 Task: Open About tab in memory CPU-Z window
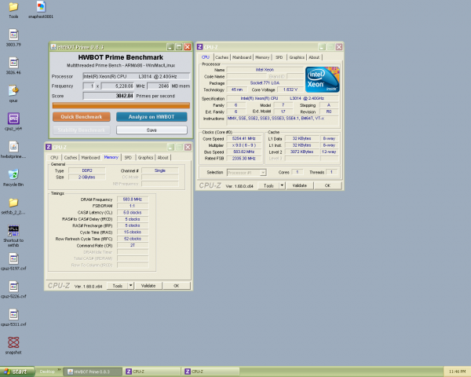162,158
